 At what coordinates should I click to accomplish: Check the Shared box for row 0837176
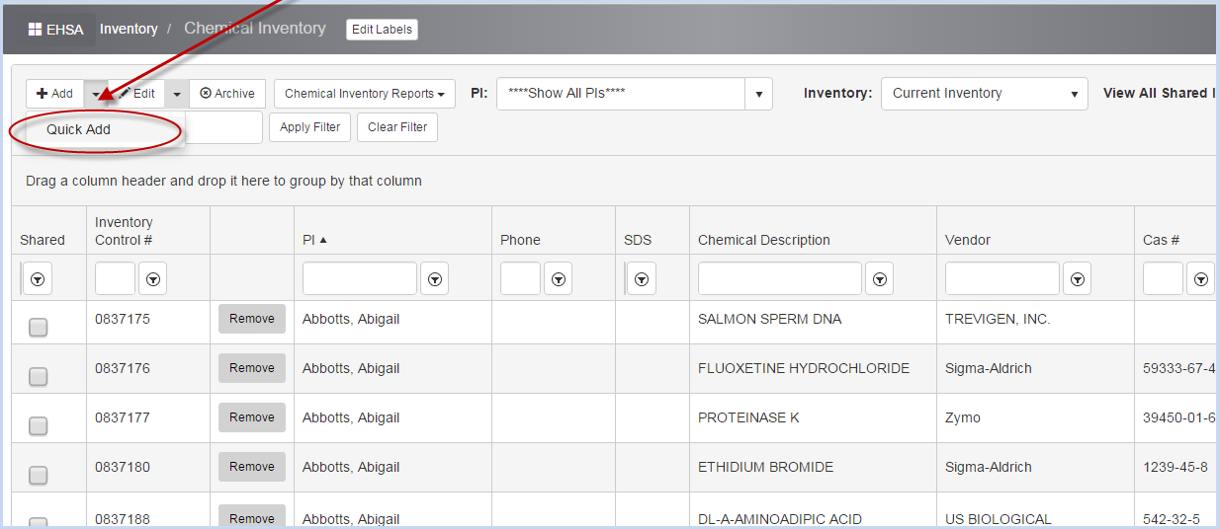38,376
